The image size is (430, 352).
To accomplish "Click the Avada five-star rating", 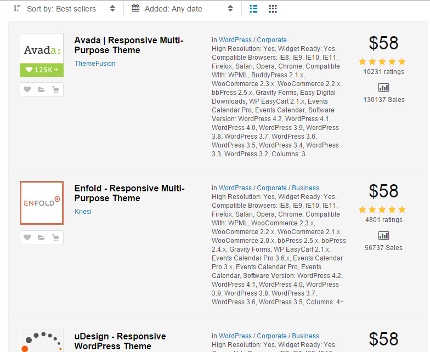I will (382, 62).
